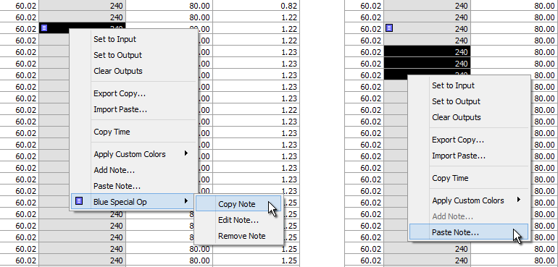Expand the right menu's Apply Custom Colors arrow
The image size is (558, 267).
click(x=519, y=200)
